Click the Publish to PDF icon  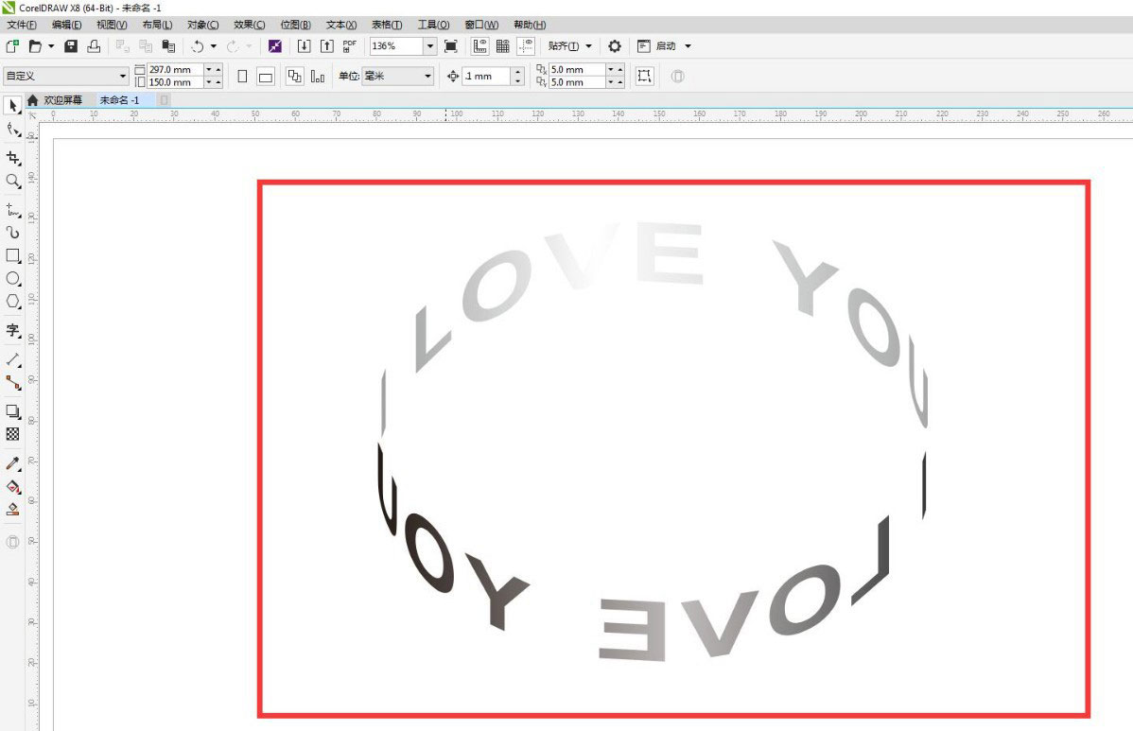pyautogui.click(x=349, y=46)
